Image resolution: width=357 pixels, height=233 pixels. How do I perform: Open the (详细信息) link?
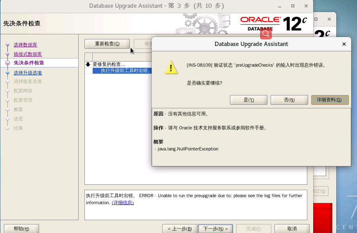(123, 203)
